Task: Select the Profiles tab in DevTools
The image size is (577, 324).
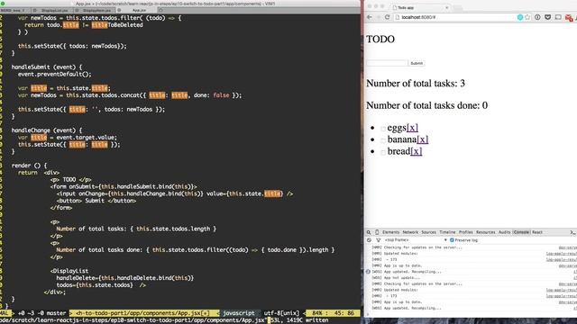Action: tap(466, 232)
